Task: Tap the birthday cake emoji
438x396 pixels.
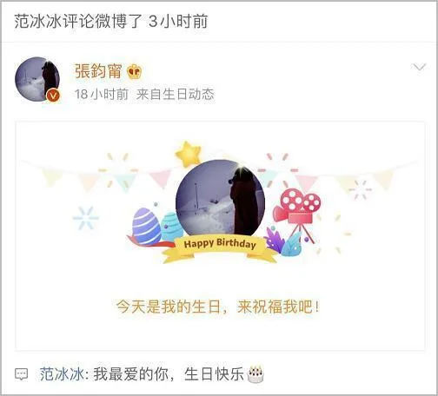Action: (255, 374)
